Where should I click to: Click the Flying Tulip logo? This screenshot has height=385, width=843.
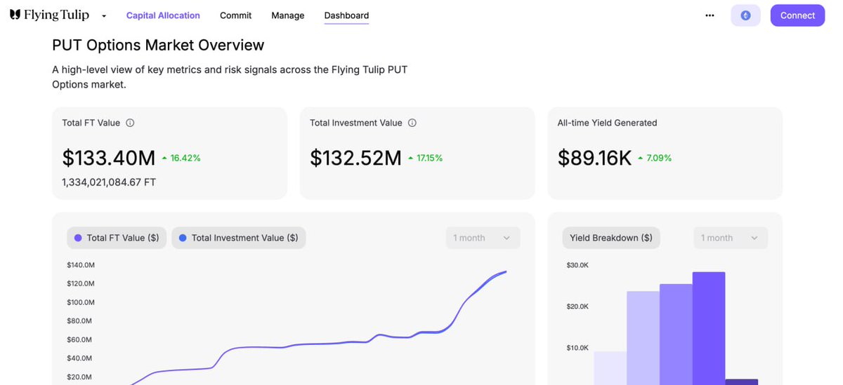(50, 15)
